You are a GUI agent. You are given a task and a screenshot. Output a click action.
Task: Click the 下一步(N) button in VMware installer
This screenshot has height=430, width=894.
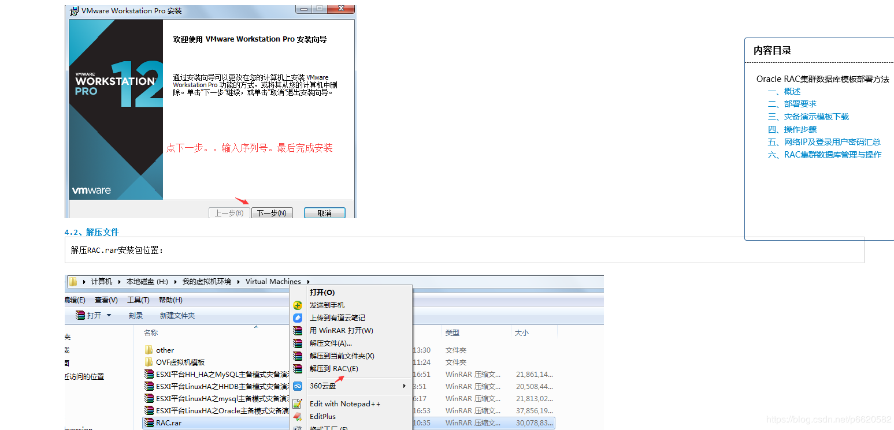pos(272,213)
